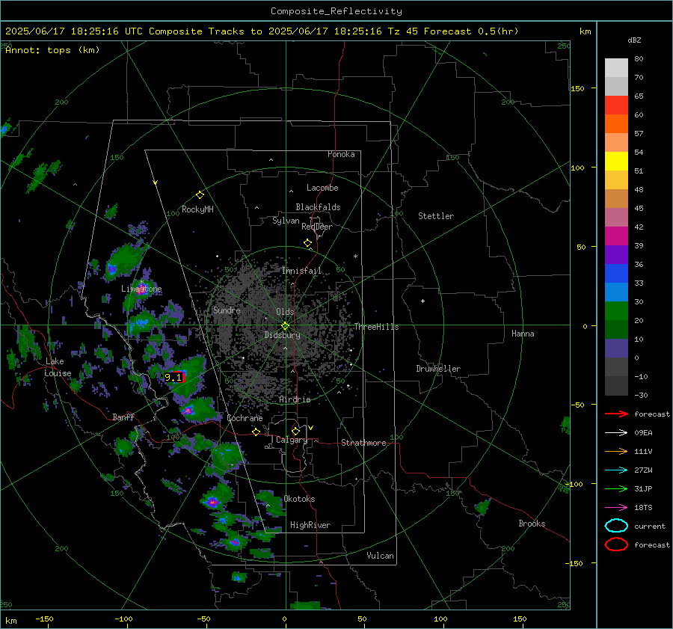Click the Vulcan town label
This screenshot has height=629, width=673.
[380, 556]
